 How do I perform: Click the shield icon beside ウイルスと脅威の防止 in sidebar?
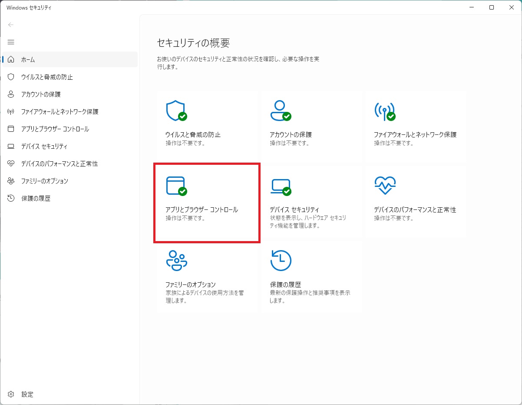(11, 77)
